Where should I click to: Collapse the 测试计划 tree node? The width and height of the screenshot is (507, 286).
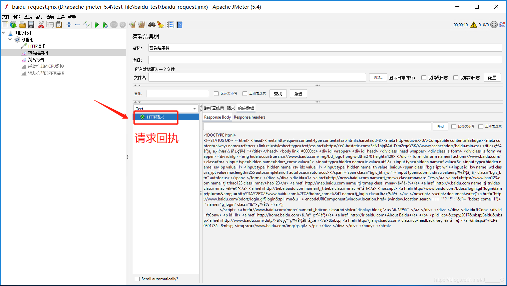pyautogui.click(x=3, y=33)
